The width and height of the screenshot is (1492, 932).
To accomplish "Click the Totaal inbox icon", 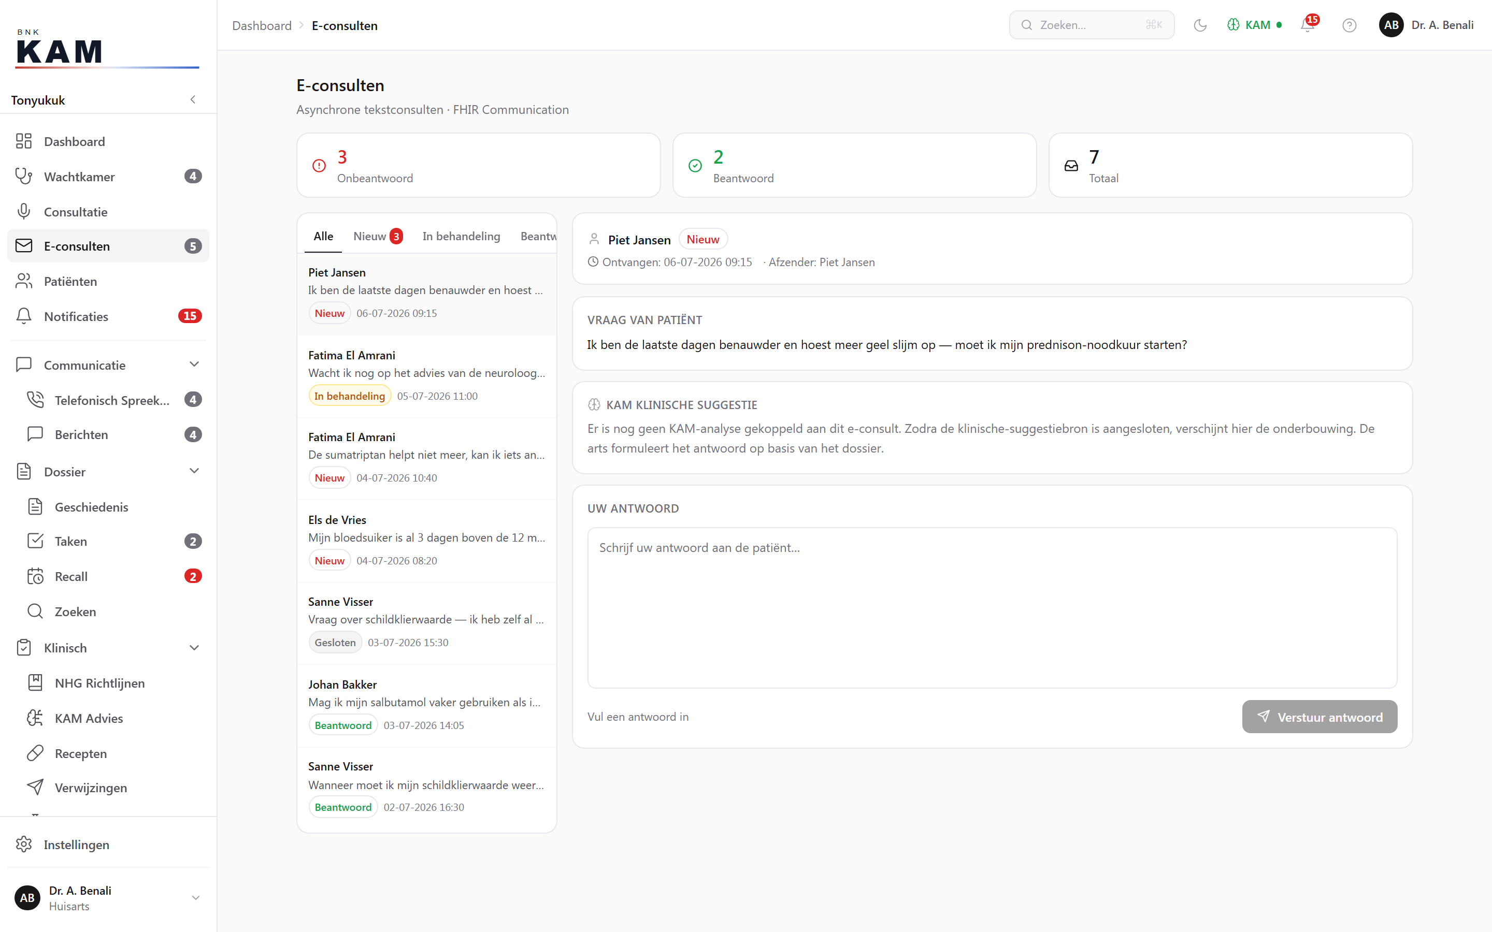I will click(x=1071, y=166).
